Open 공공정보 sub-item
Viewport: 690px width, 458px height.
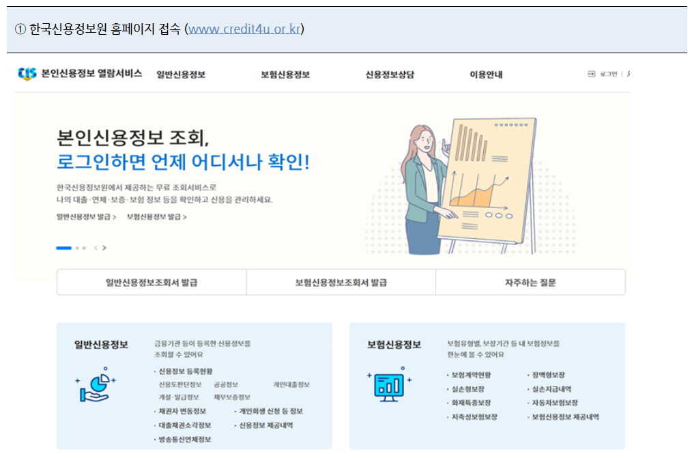[x=226, y=384]
